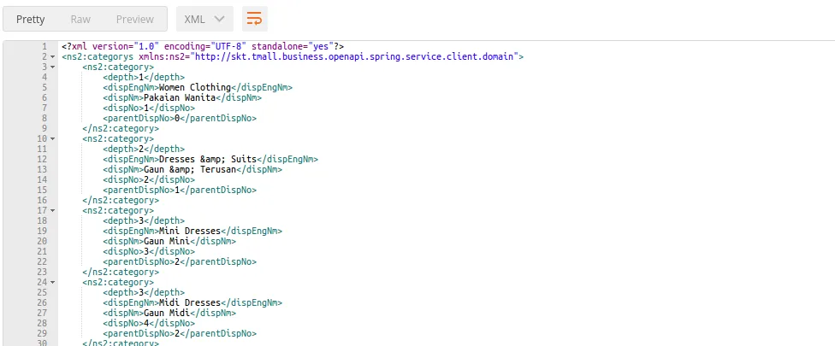Collapse category block at line 17
The width and height of the screenshot is (835, 346).
point(53,210)
